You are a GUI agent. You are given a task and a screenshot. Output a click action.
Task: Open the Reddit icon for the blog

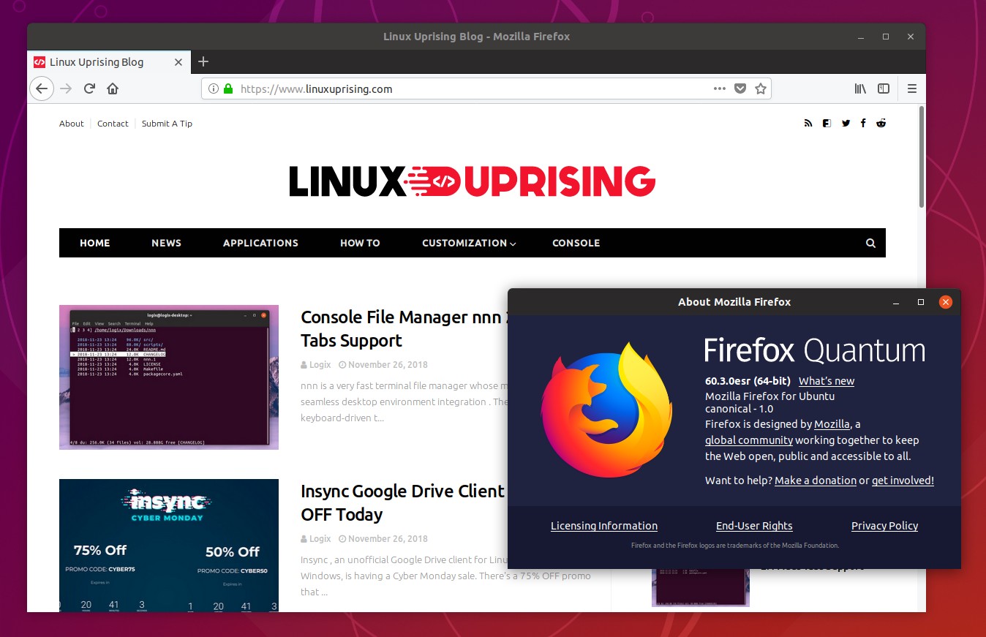pyautogui.click(x=881, y=123)
